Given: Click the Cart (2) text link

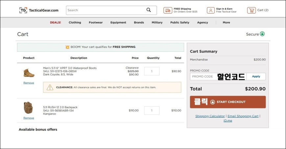Looking at the screenshot, I should (x=263, y=10).
